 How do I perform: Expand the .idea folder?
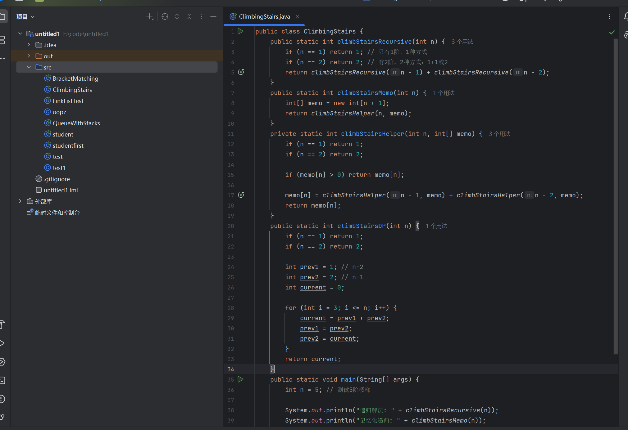(x=29, y=45)
